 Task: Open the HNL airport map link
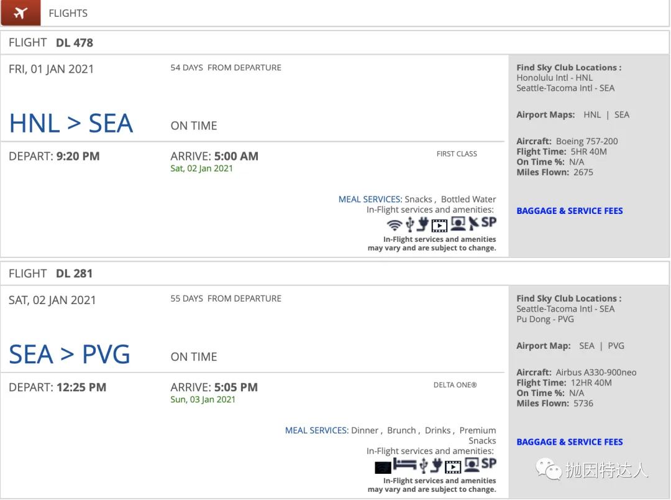coord(592,115)
